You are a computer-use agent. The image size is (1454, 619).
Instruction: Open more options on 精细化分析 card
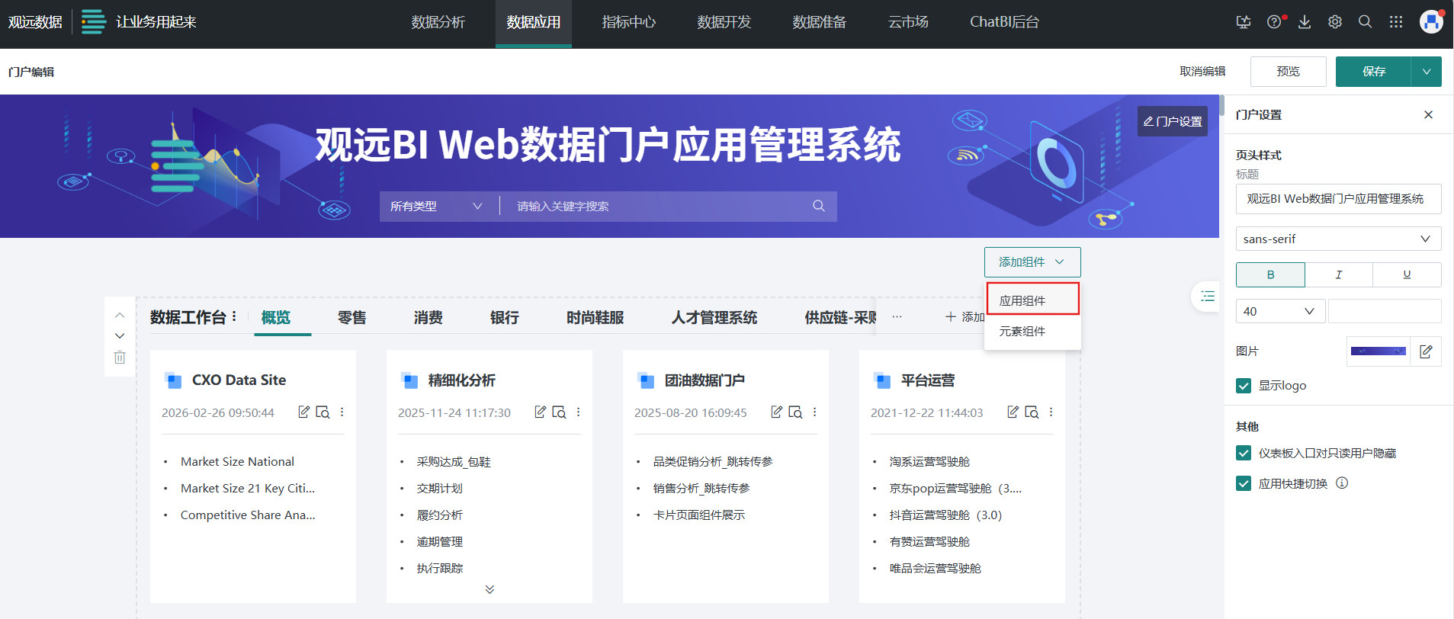(578, 412)
